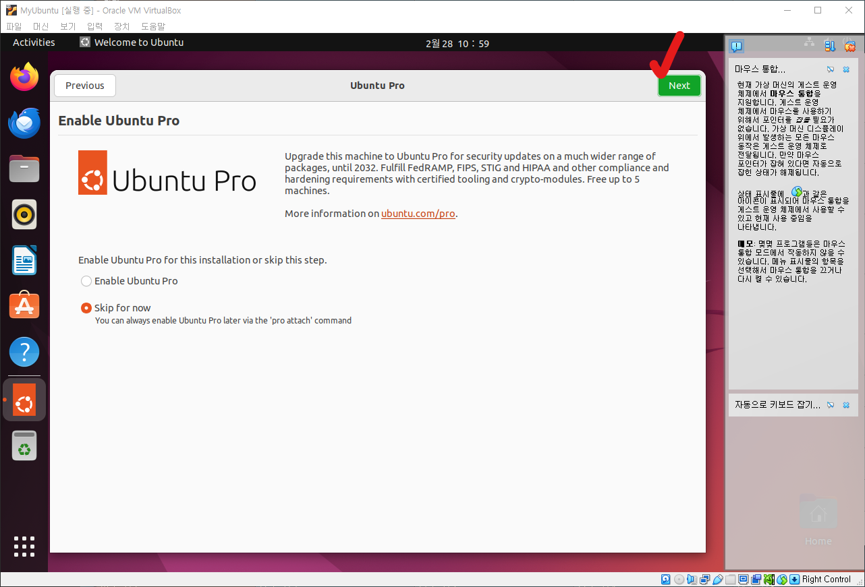Viewport: 865px width, 587px height.
Task: Delete all notifications with red-X icon
Action: (x=849, y=46)
